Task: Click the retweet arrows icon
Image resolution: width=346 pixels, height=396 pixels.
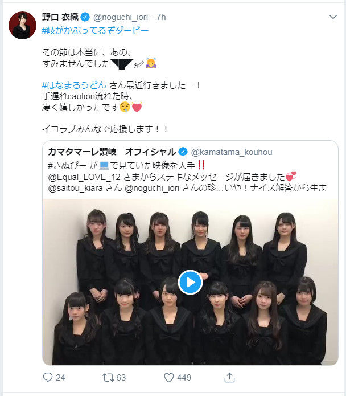Action: [x=108, y=378]
